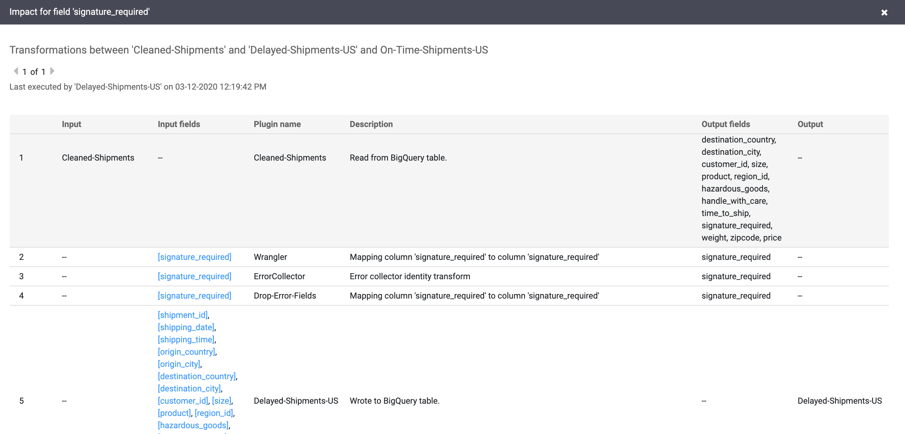The width and height of the screenshot is (905, 434).
Task: Click the shipping_time field link
Action: point(186,340)
